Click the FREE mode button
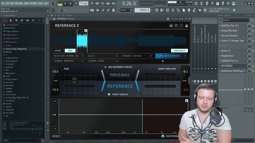This screenshot has height=143, width=255. [70, 50]
